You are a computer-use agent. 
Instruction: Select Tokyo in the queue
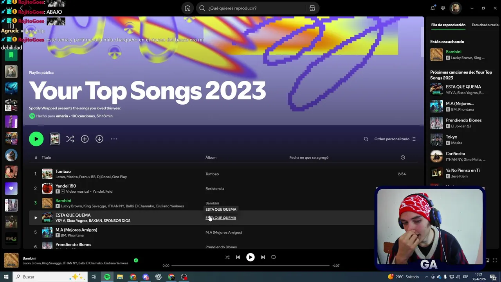pyautogui.click(x=451, y=137)
